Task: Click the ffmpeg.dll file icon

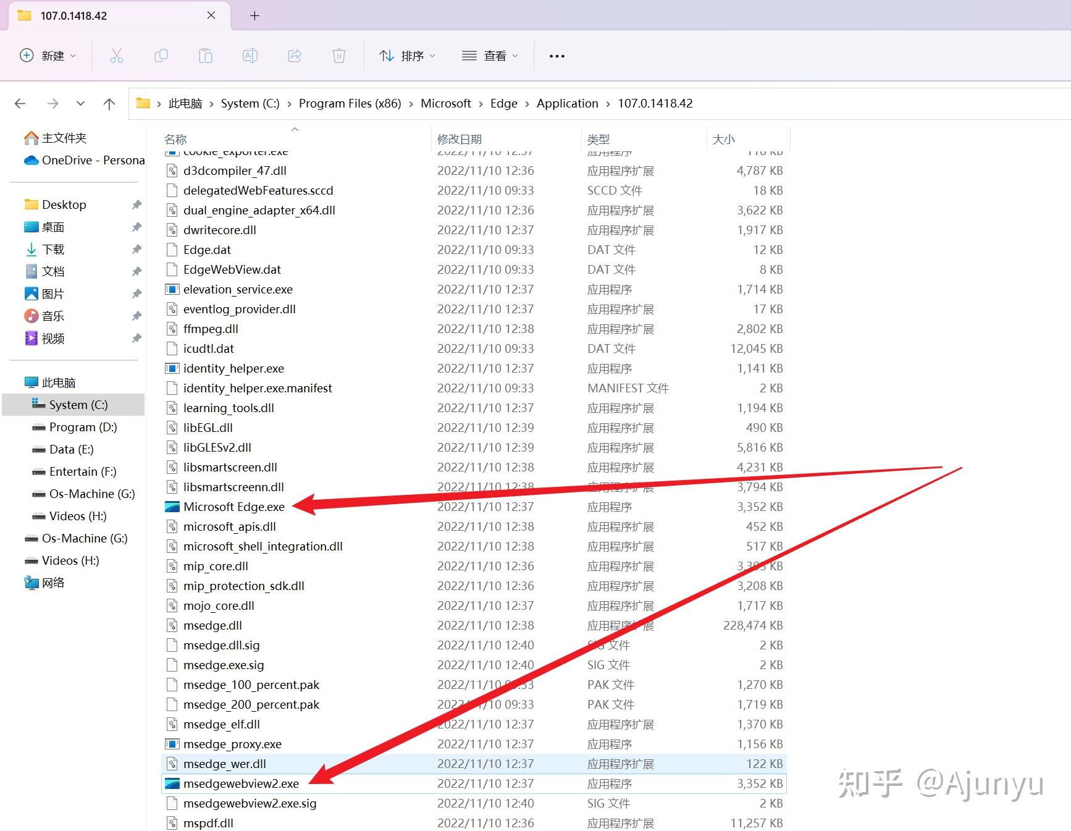Action: (x=172, y=329)
